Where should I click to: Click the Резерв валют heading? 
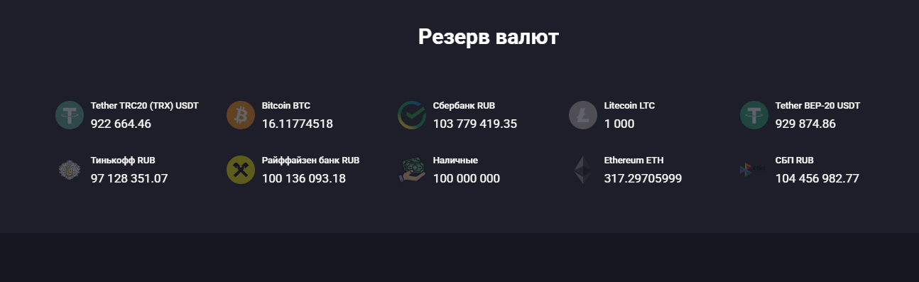point(489,37)
